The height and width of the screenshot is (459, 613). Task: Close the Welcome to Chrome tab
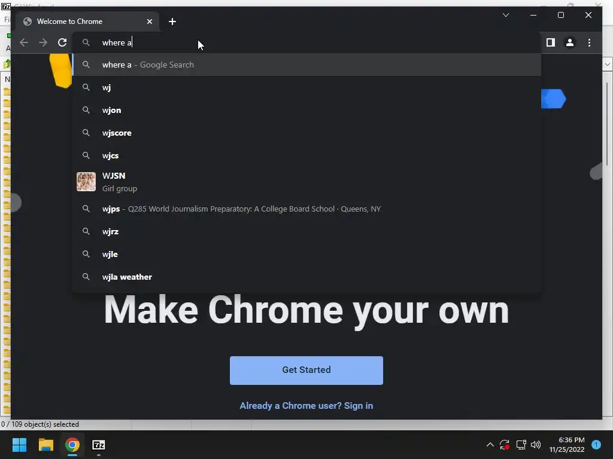(149, 22)
